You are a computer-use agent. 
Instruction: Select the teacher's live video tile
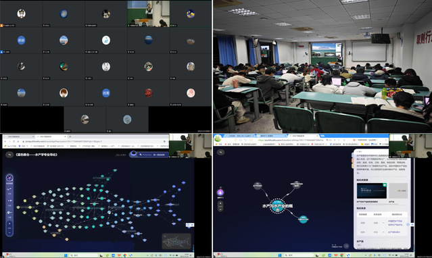point(148,14)
